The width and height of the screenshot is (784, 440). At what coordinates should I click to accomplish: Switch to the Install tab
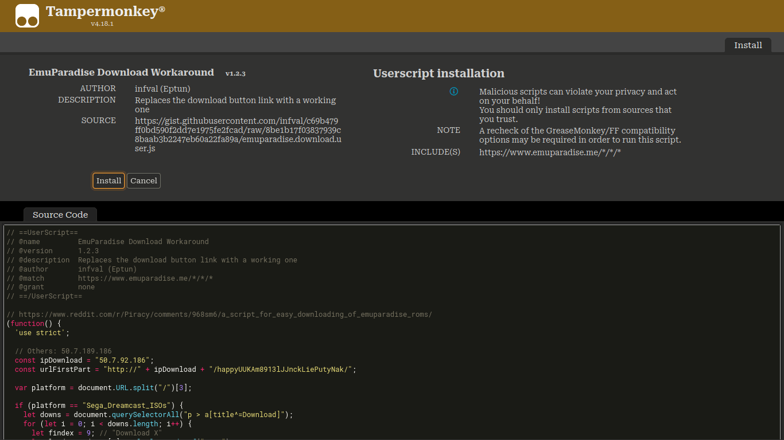748,45
